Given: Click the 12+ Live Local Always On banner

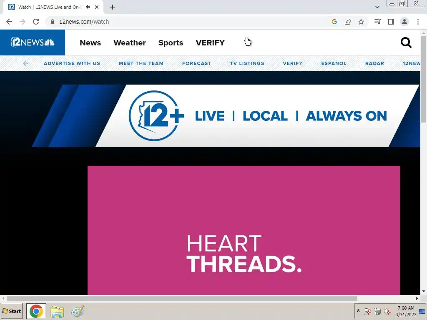Looking at the screenshot, I should [226, 116].
